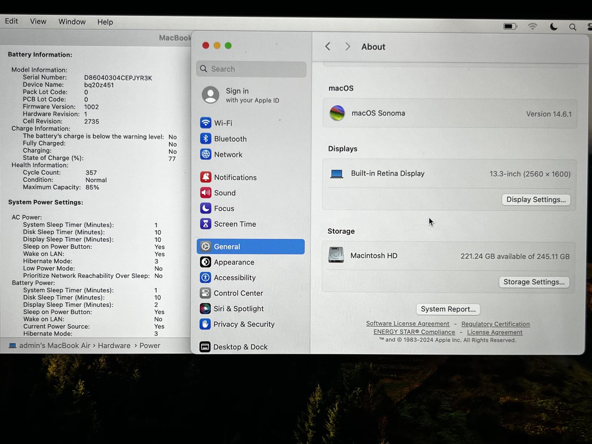Click the Search field in System Settings
The image size is (592, 444).
pos(251,69)
